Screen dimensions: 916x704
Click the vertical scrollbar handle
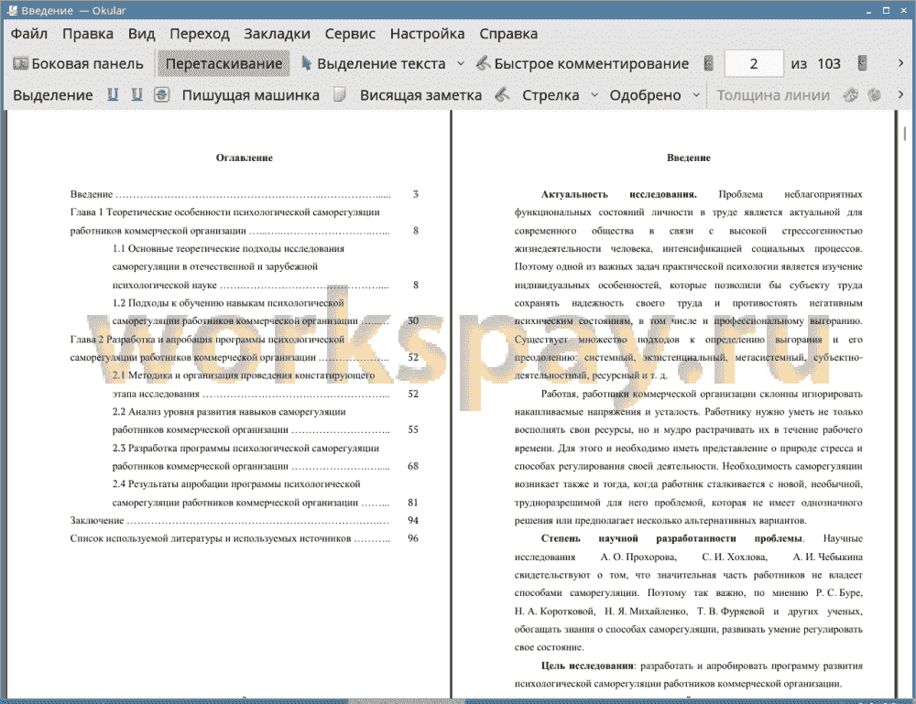point(905,134)
